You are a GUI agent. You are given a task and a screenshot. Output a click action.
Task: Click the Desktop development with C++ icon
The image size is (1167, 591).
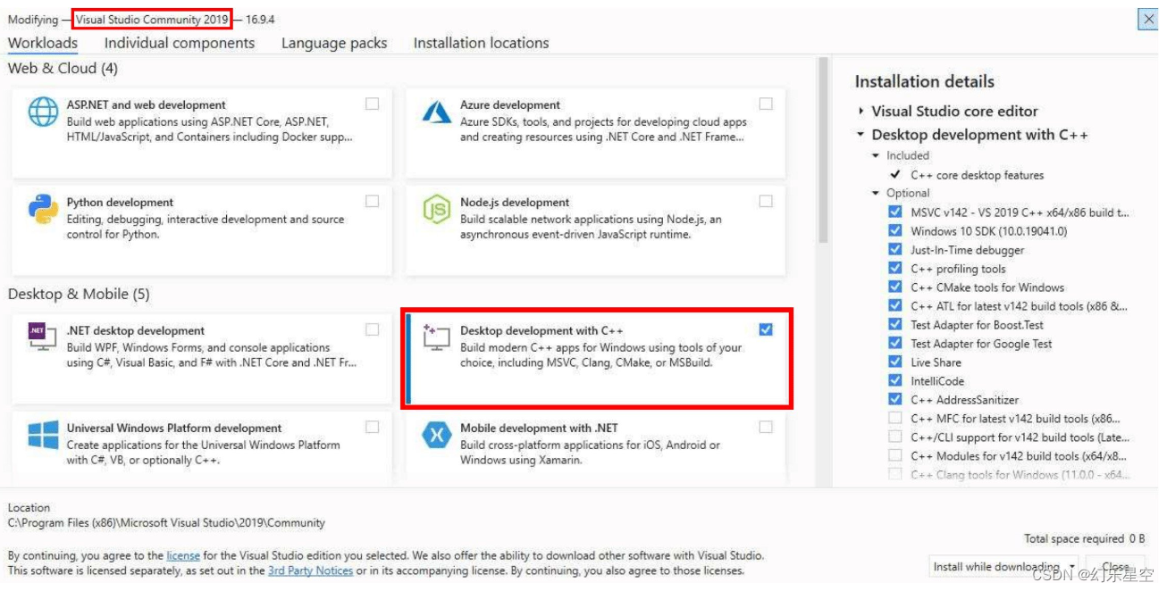(x=437, y=338)
